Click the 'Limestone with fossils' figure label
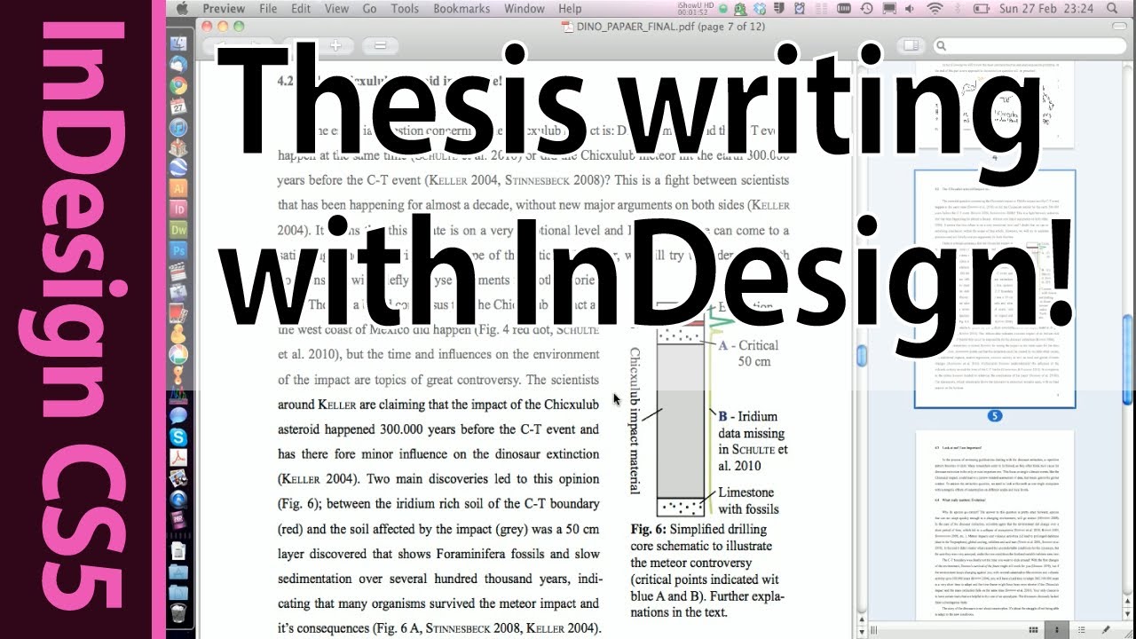Screen dimensions: 1136x639 pyautogui.click(x=748, y=501)
